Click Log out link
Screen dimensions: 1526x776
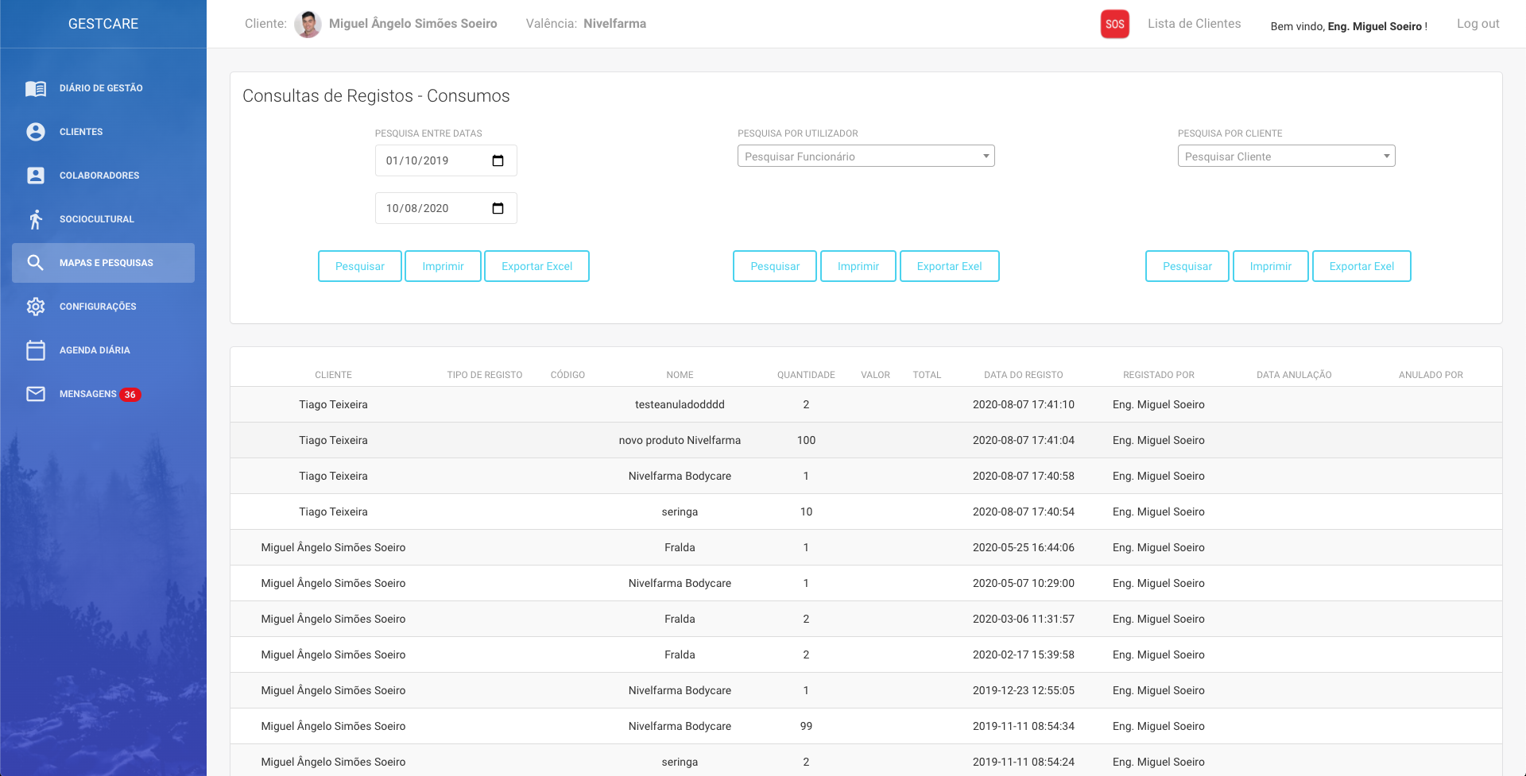pos(1478,24)
